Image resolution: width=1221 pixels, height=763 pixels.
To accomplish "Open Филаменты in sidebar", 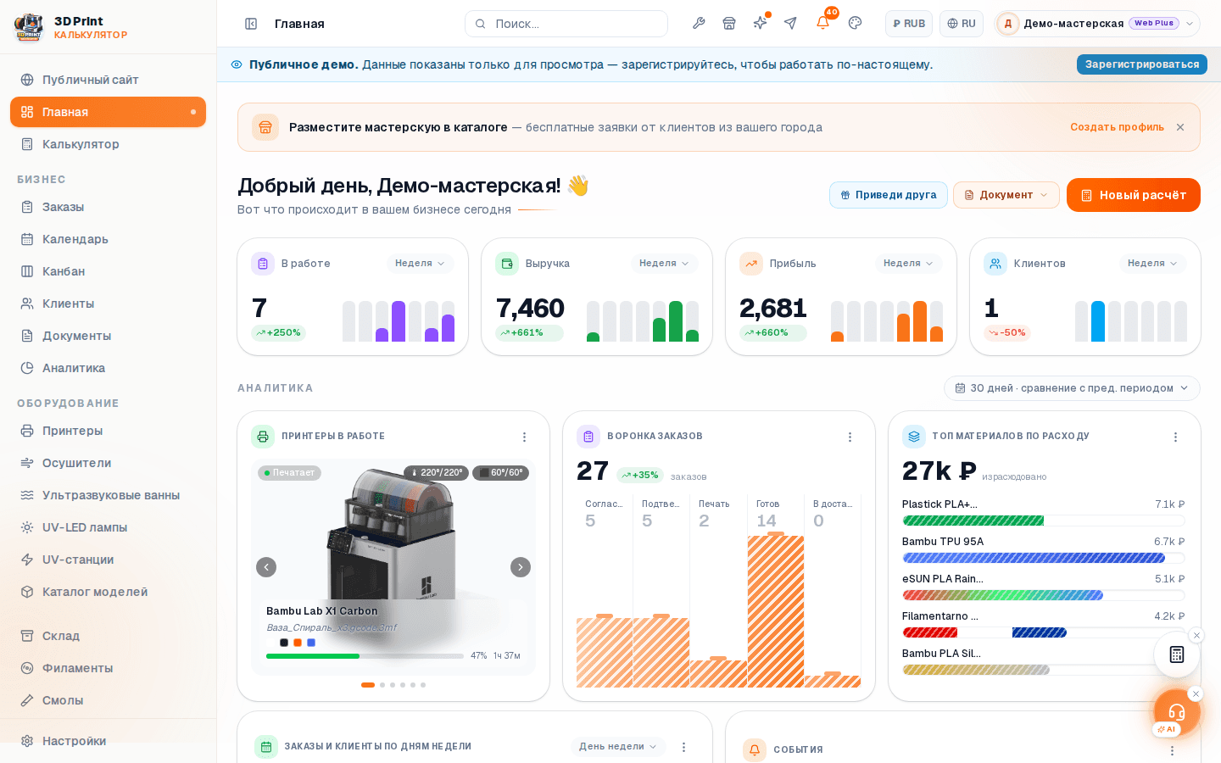I will (x=108, y=668).
